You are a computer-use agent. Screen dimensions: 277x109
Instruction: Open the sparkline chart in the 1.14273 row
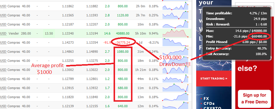point(176,42)
